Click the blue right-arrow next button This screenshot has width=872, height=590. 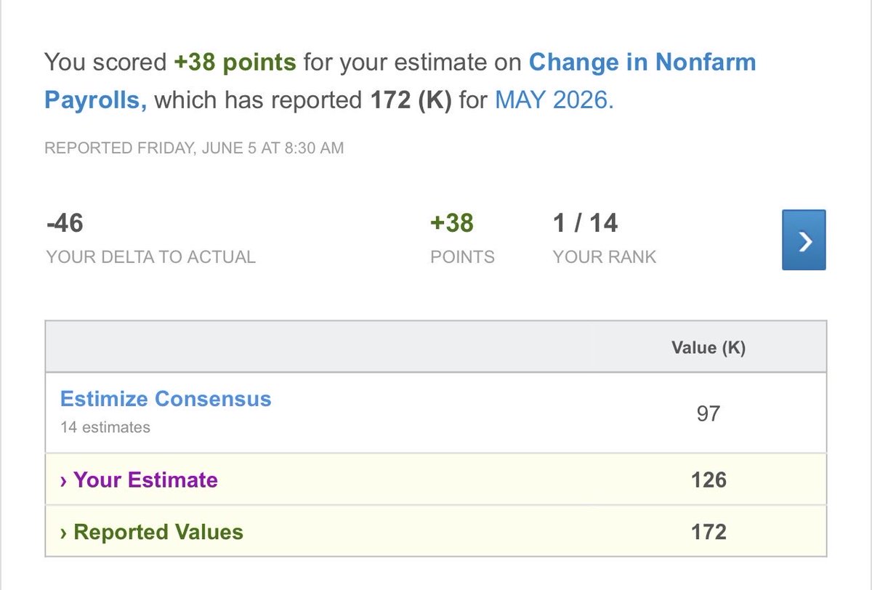point(804,240)
